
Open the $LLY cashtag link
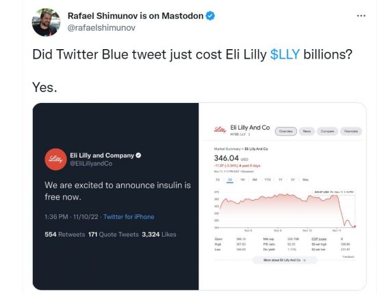point(285,54)
